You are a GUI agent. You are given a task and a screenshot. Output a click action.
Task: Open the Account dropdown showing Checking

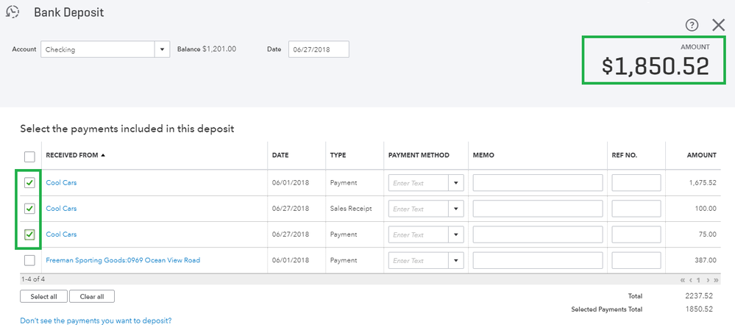[163, 50]
